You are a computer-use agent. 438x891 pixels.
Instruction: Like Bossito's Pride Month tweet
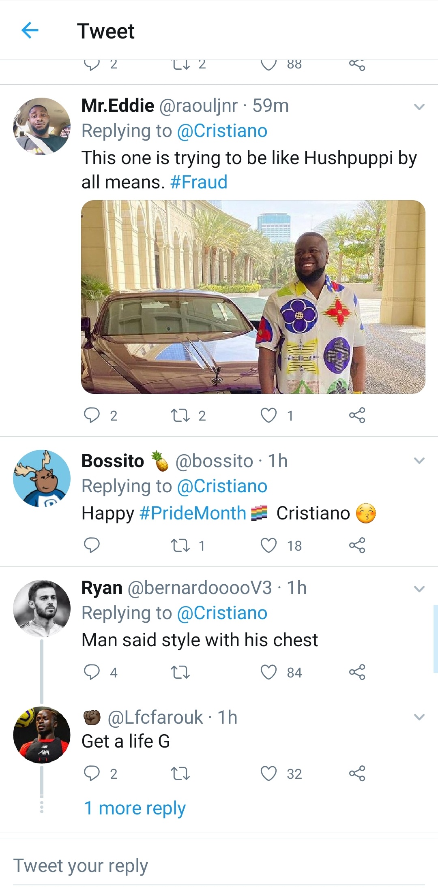(x=268, y=545)
